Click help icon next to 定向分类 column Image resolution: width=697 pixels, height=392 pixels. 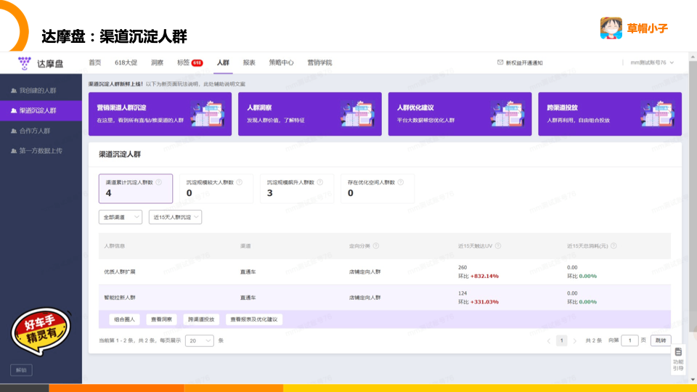coord(376,246)
